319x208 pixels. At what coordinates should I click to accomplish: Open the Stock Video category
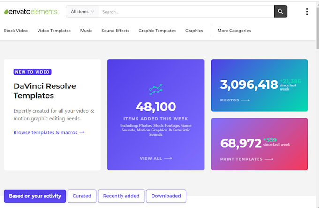coord(16,31)
